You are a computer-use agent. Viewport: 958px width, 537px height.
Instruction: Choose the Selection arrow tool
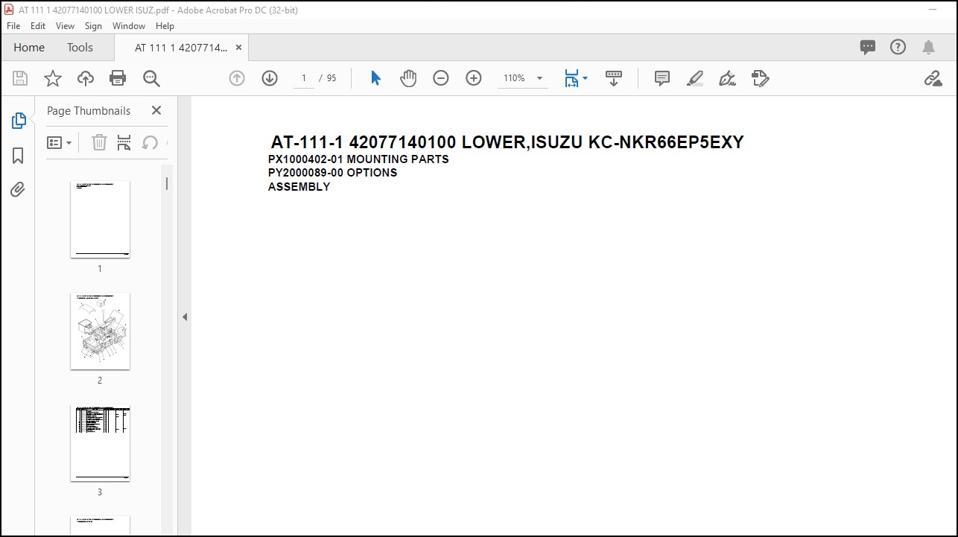click(375, 78)
